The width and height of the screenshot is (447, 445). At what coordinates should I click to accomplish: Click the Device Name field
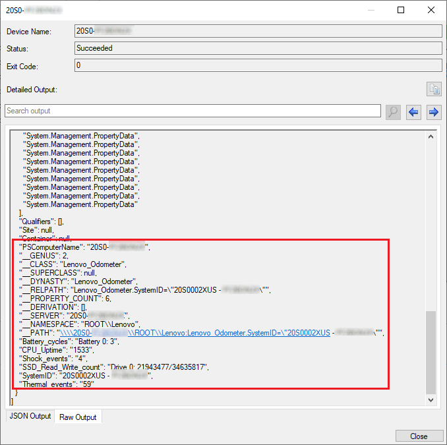coord(258,31)
